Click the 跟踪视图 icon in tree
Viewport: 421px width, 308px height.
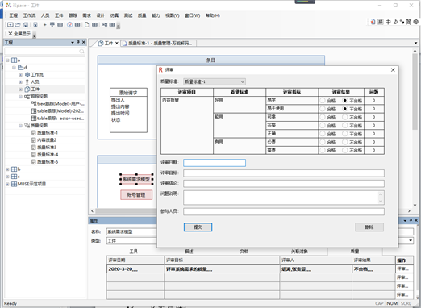pyautogui.click(x=27, y=96)
